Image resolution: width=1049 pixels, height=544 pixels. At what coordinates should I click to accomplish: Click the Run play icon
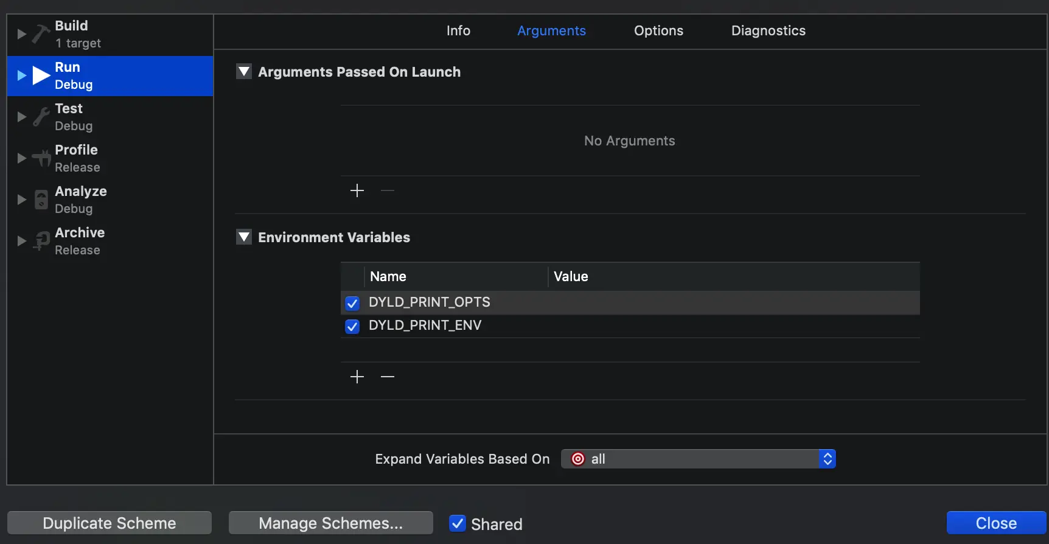click(41, 75)
